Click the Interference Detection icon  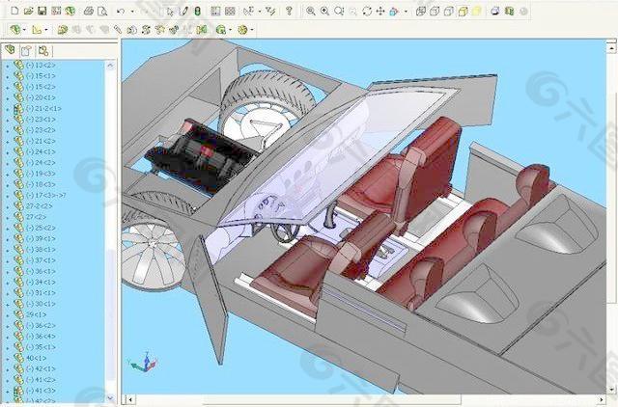[x=202, y=30]
